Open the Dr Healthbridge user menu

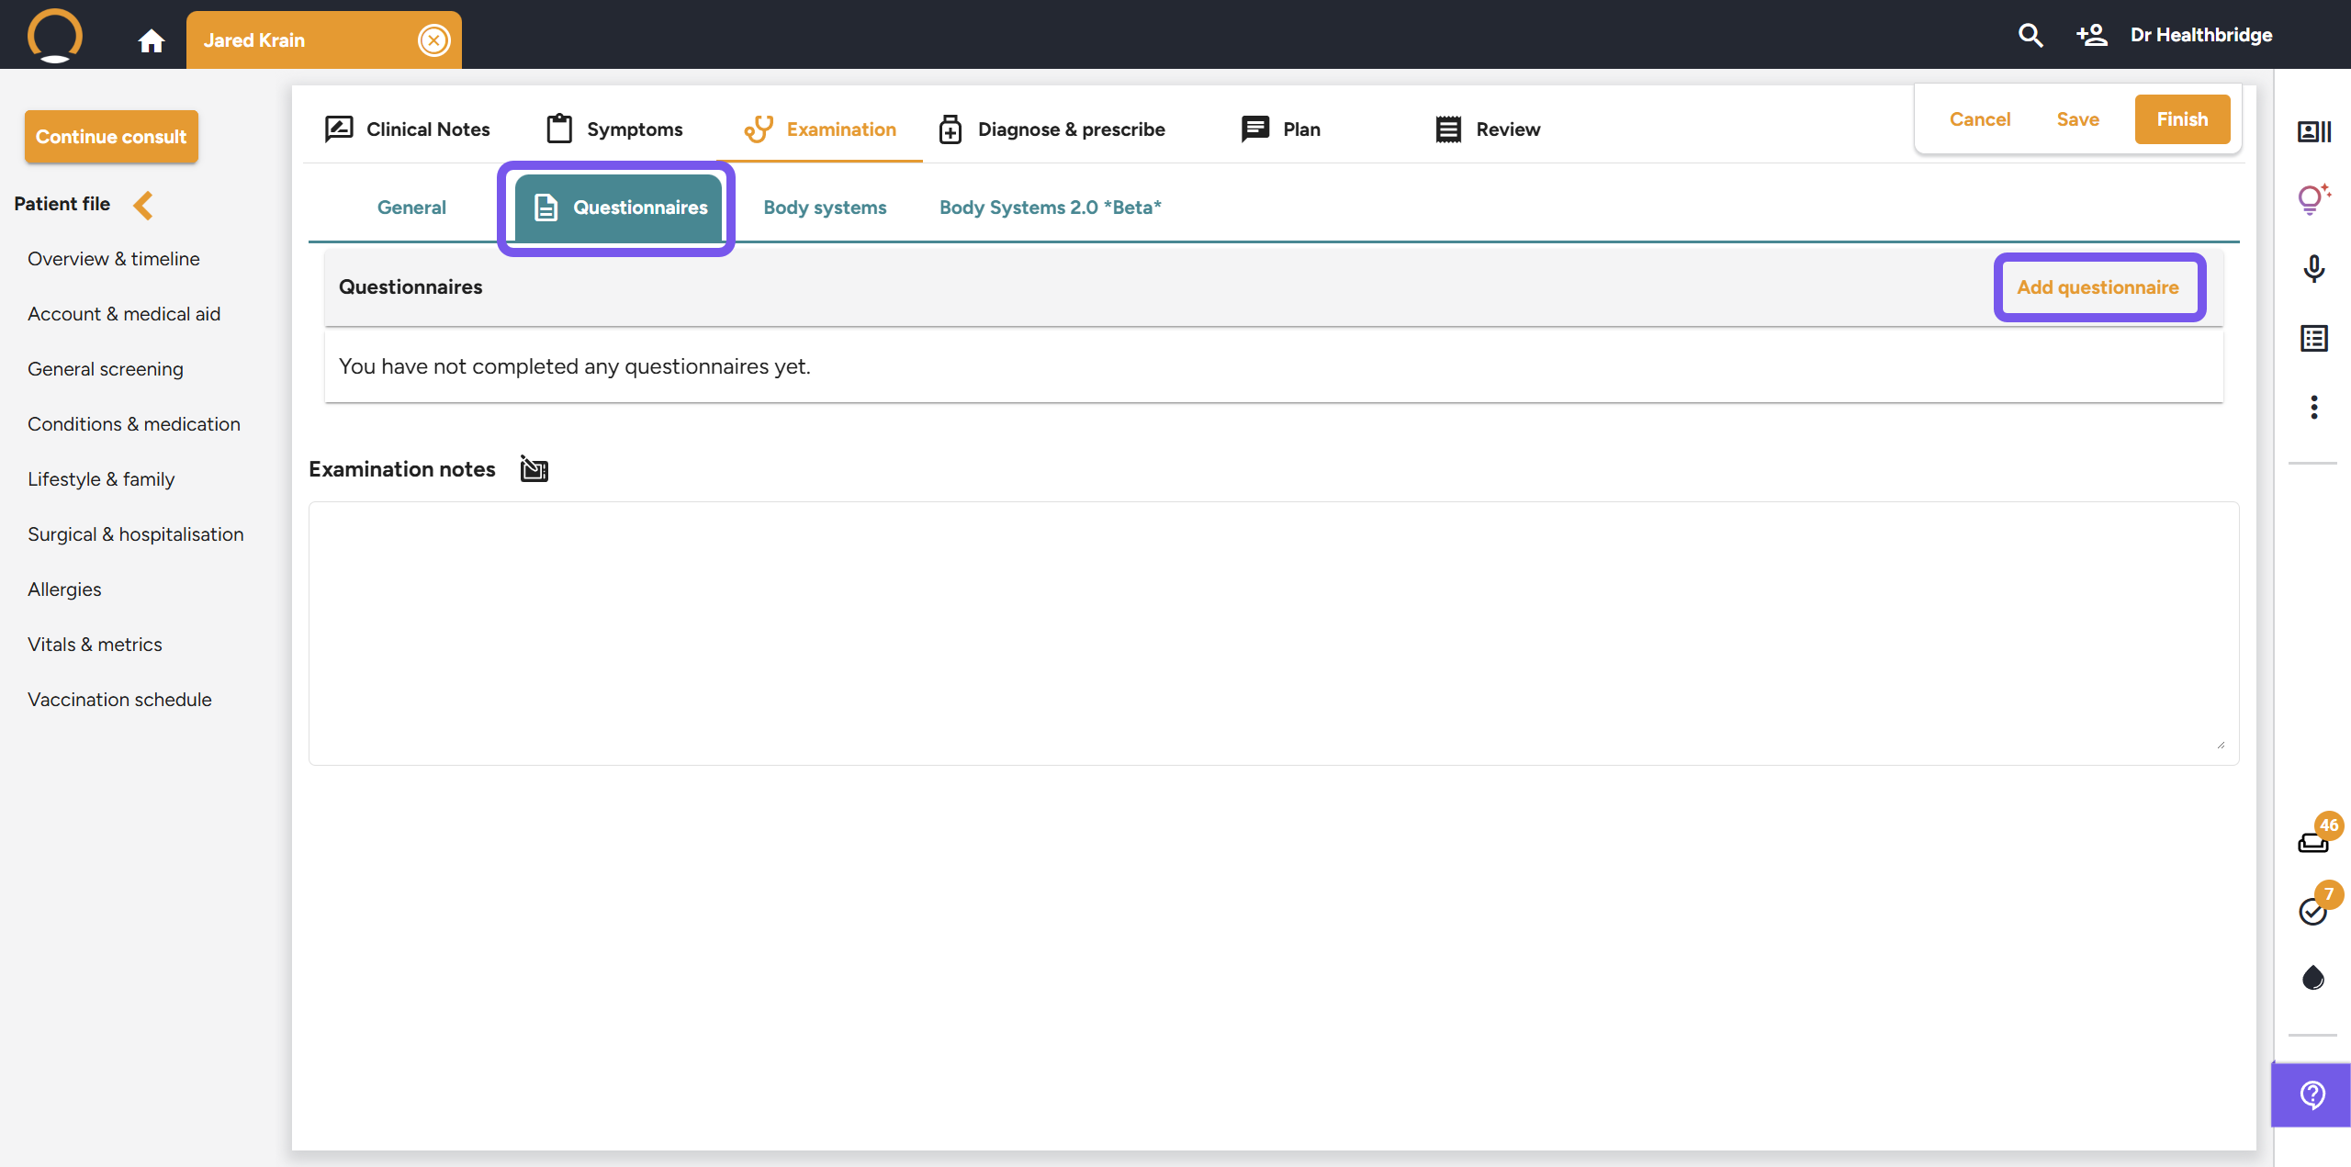2200,36
